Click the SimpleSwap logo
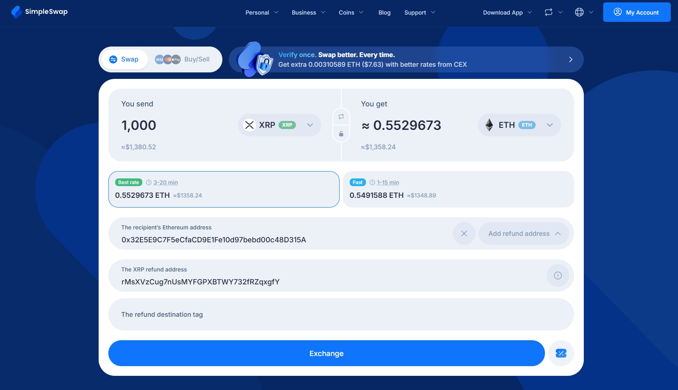The image size is (678, 390). 40,12
